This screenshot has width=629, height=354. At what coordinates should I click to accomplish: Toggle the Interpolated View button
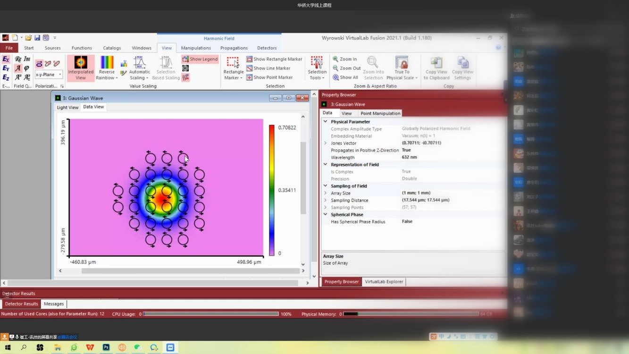click(81, 63)
